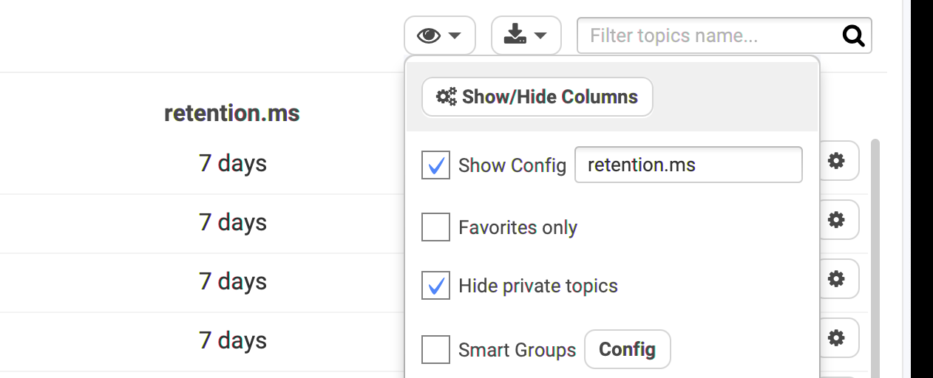Viewport: 933px width, 378px height.
Task: Open Smart Groups Config button
Action: 628,349
